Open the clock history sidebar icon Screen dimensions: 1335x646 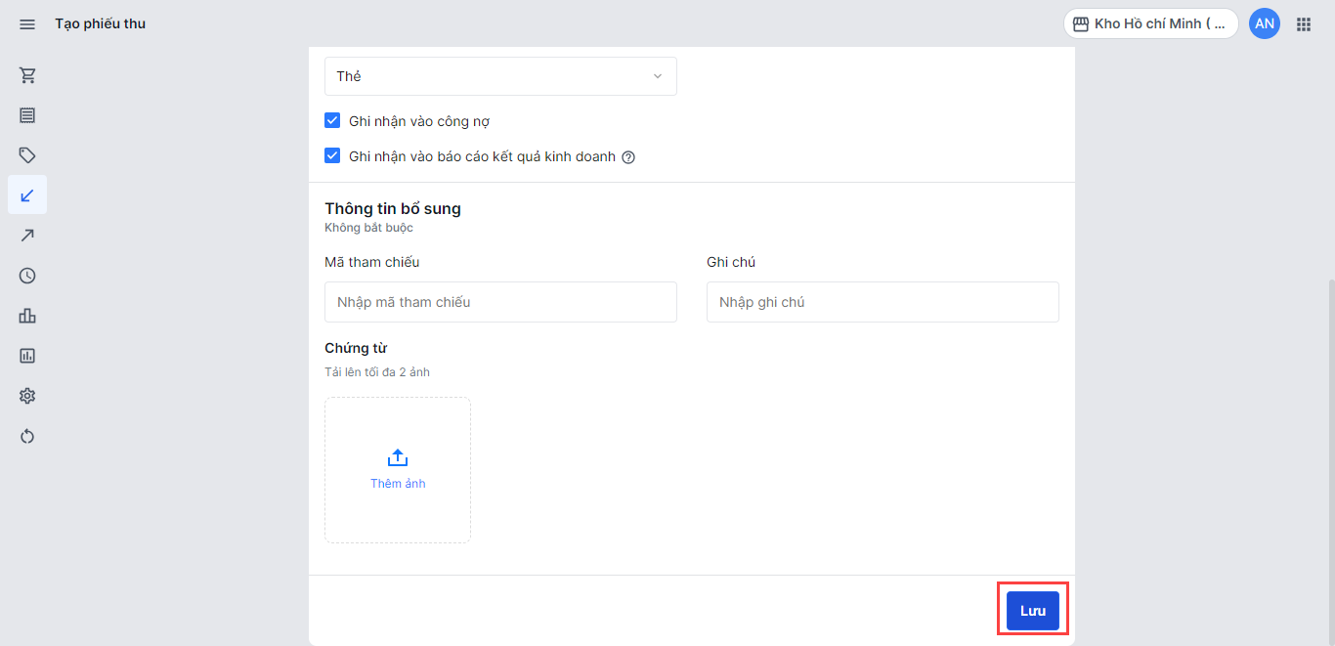(27, 276)
